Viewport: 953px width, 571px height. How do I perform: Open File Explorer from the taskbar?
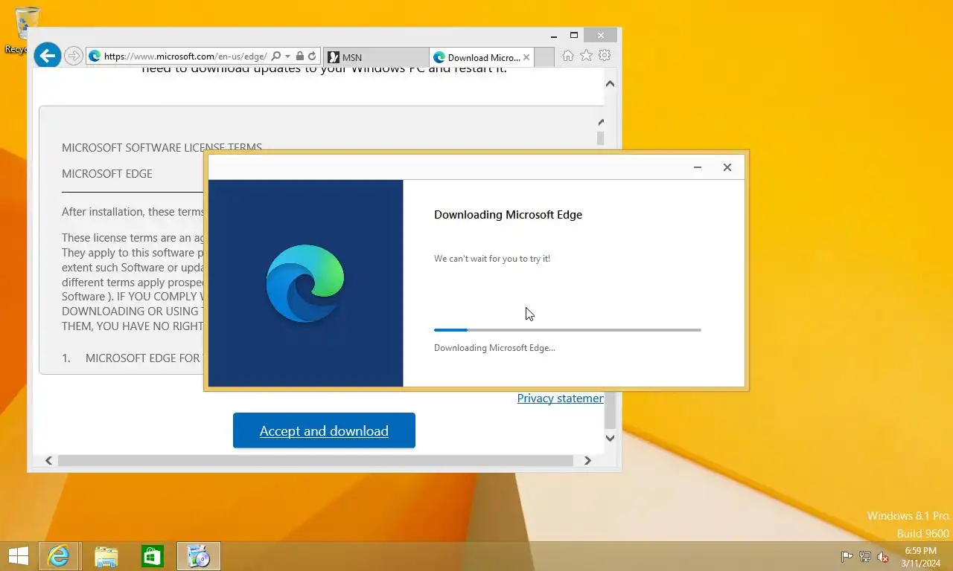tap(106, 556)
